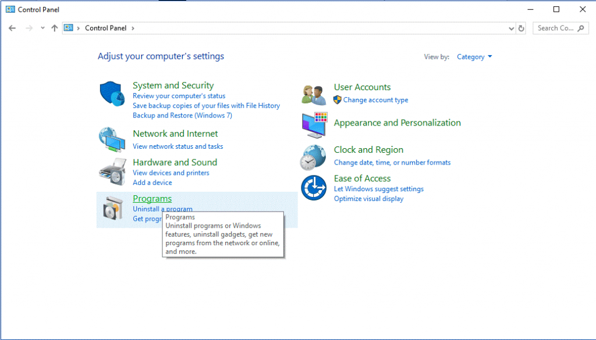This screenshot has height=340, width=596.
Task: Open Backup and Restore (Windows 7)
Action: (182, 115)
